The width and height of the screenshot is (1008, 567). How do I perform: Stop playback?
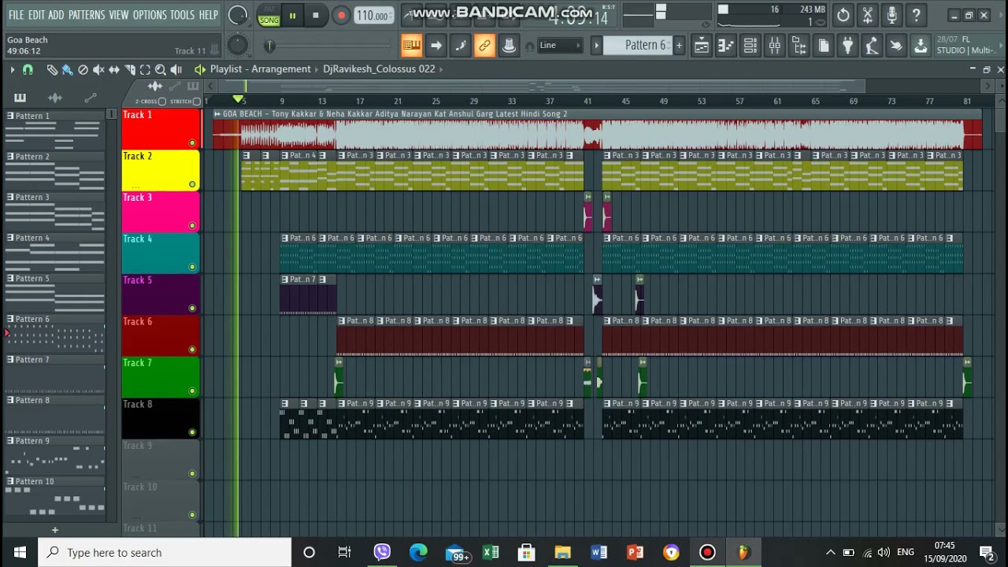pyautogui.click(x=316, y=15)
